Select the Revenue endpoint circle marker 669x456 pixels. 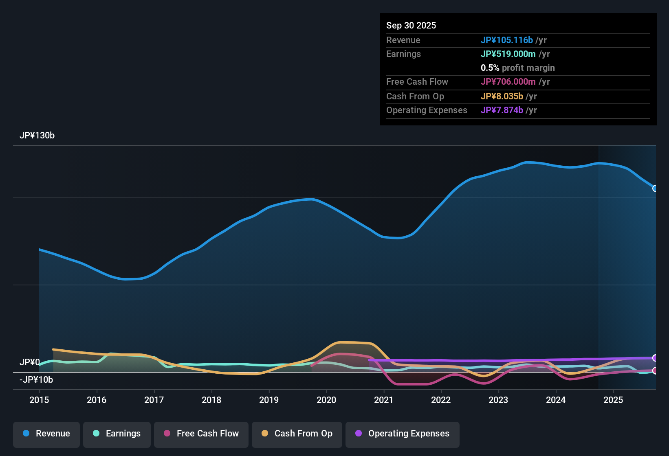coord(655,189)
